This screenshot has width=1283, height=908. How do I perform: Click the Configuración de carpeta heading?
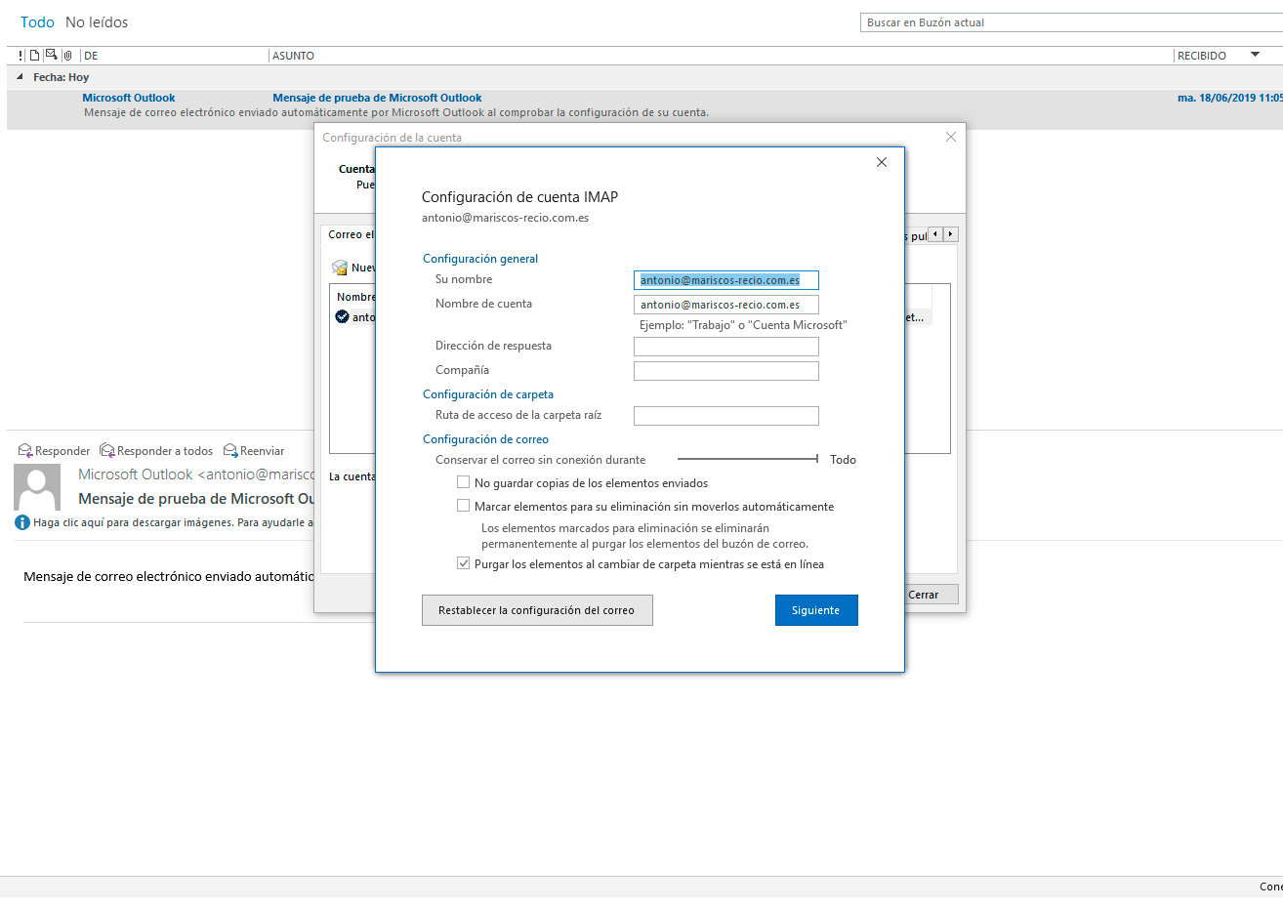[488, 394]
